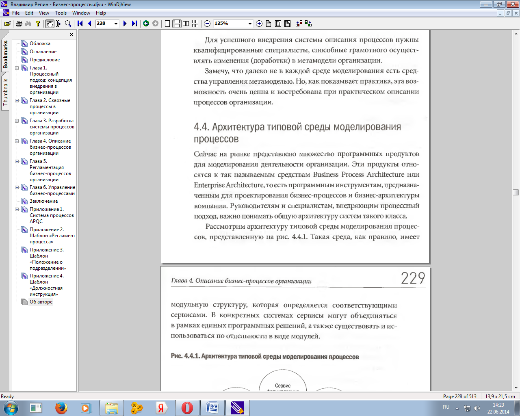This screenshot has height=416, width=520.
Task: Click the Actual Size page icon
Action: click(x=269, y=24)
